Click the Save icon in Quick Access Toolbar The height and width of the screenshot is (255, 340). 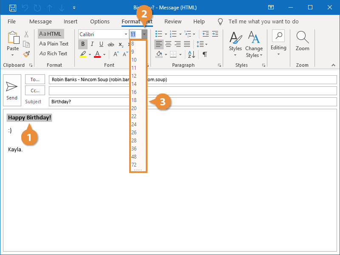pyautogui.click(x=13, y=7)
